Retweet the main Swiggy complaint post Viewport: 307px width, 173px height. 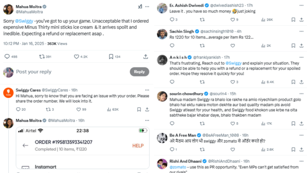tap(42, 57)
